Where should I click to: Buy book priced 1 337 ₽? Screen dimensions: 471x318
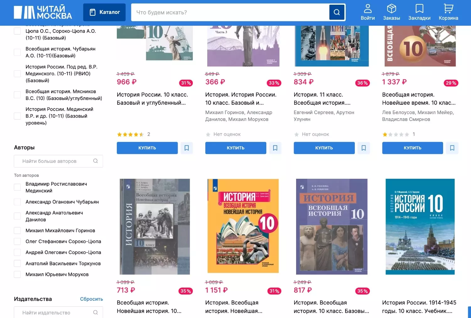(413, 148)
